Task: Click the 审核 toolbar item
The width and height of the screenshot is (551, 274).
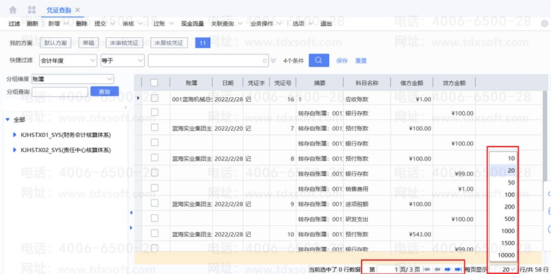Action: pos(128,24)
